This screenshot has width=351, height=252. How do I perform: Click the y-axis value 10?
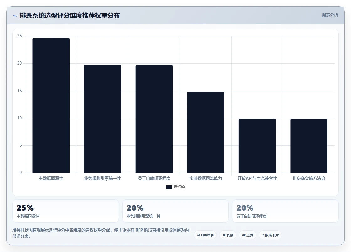tap(19, 118)
